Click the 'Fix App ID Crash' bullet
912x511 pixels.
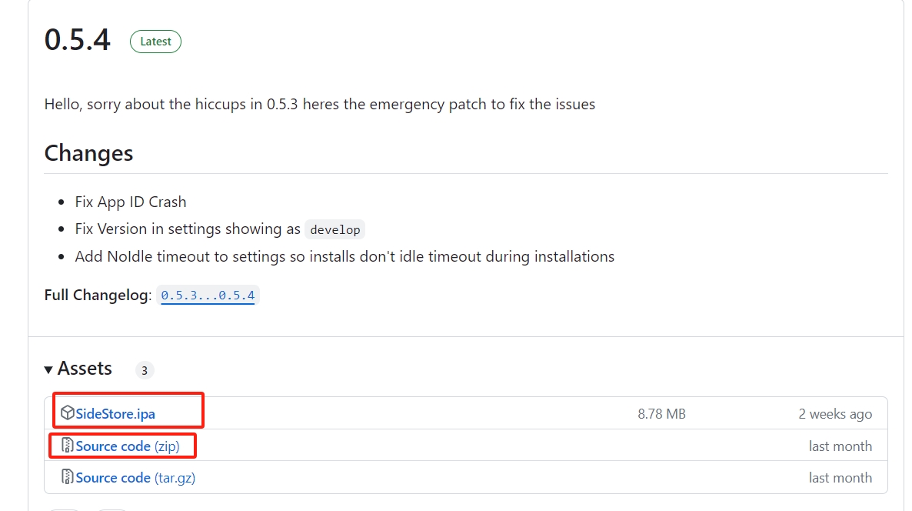click(130, 202)
